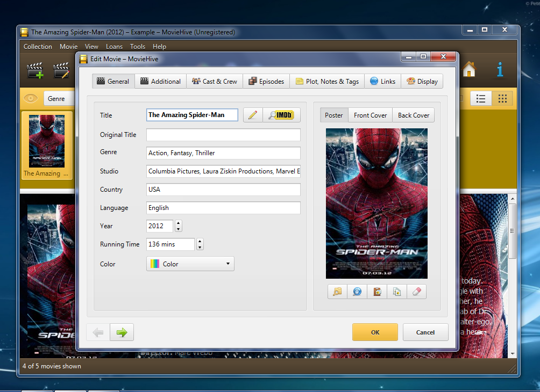540x392 pixels.
Task: Maximize the Edit Movie dialog
Action: (424, 56)
